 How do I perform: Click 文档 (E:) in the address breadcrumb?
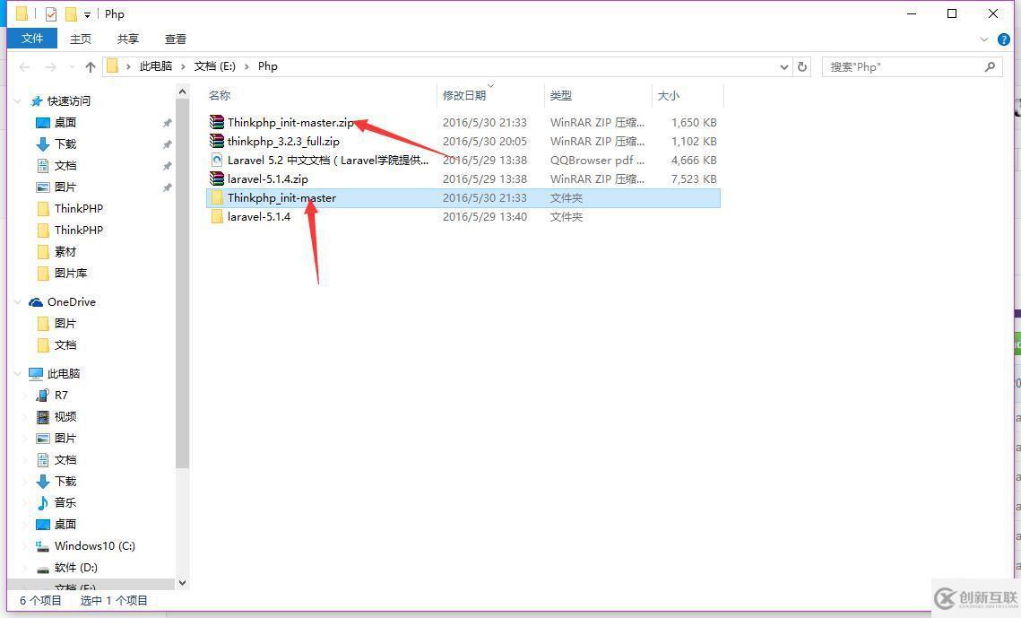point(215,66)
